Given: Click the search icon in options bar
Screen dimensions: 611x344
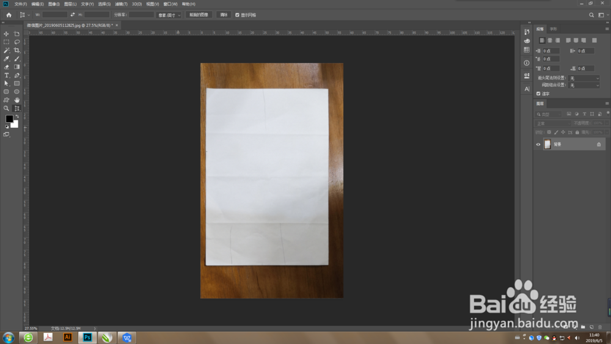Looking at the screenshot, I should [x=591, y=15].
